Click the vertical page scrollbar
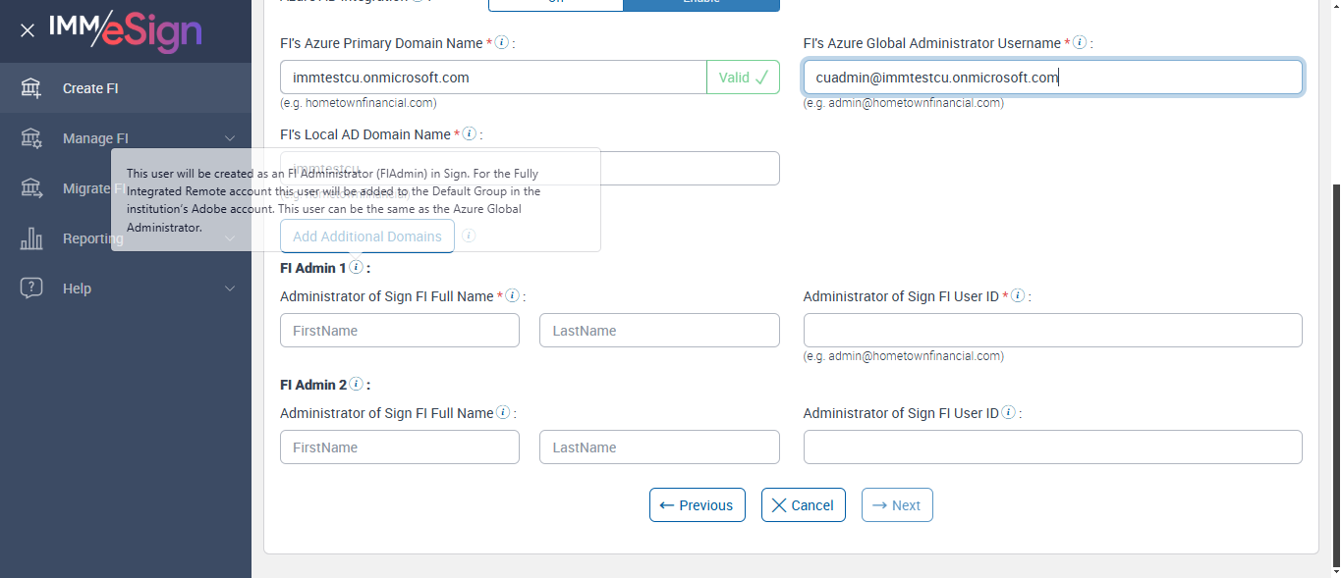 [1336, 373]
